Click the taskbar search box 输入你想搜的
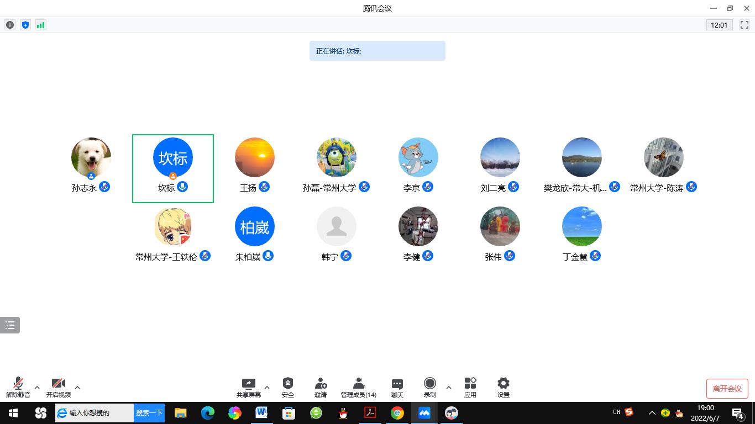This screenshot has height=424, width=755. coord(95,413)
